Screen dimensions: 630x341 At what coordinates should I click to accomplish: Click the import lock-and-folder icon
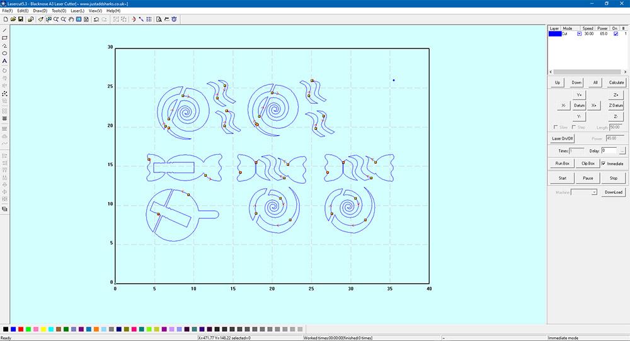click(x=30, y=20)
